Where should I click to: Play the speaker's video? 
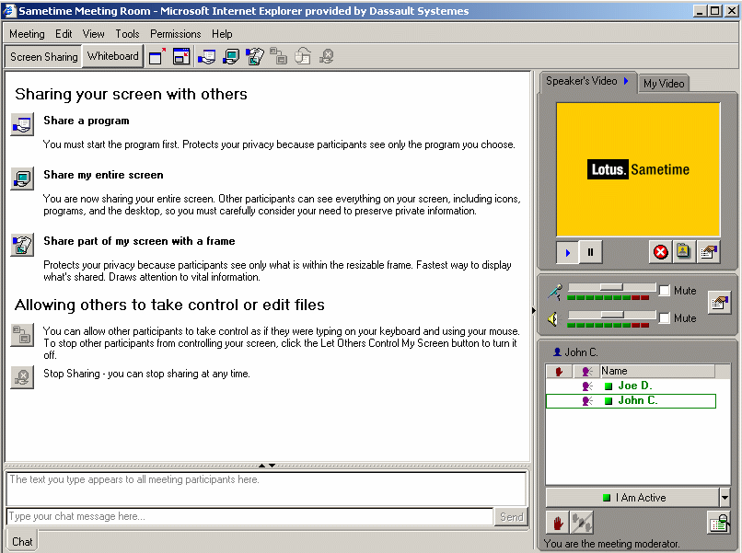click(x=568, y=252)
